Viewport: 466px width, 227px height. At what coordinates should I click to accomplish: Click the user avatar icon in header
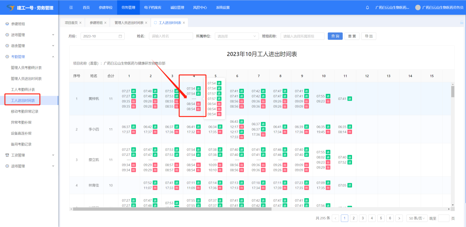click(417, 7)
